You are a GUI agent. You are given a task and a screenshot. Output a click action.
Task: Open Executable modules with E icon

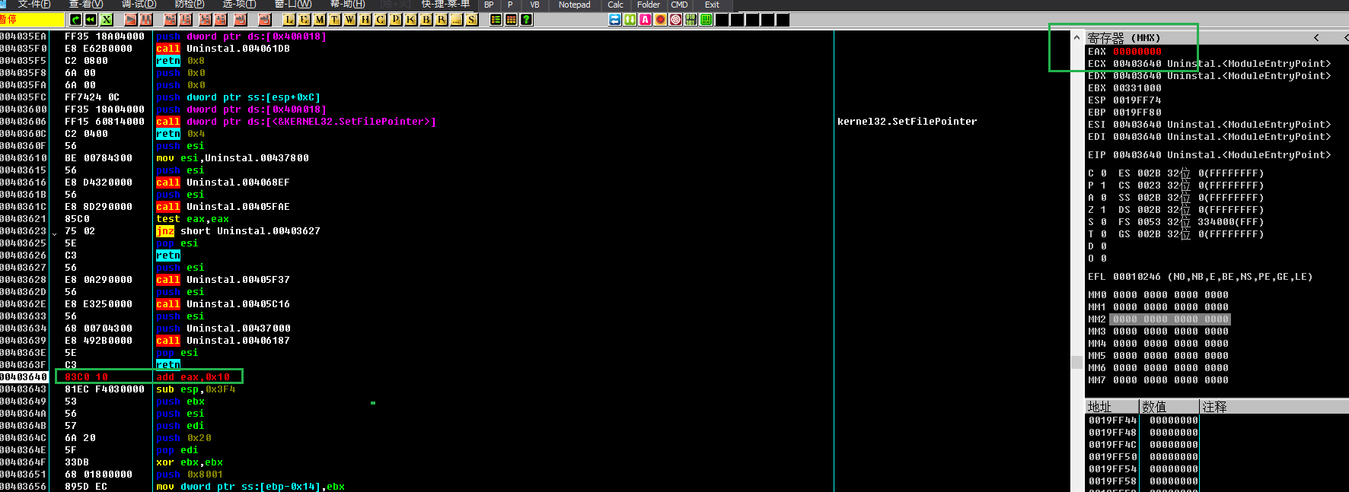tap(305, 20)
